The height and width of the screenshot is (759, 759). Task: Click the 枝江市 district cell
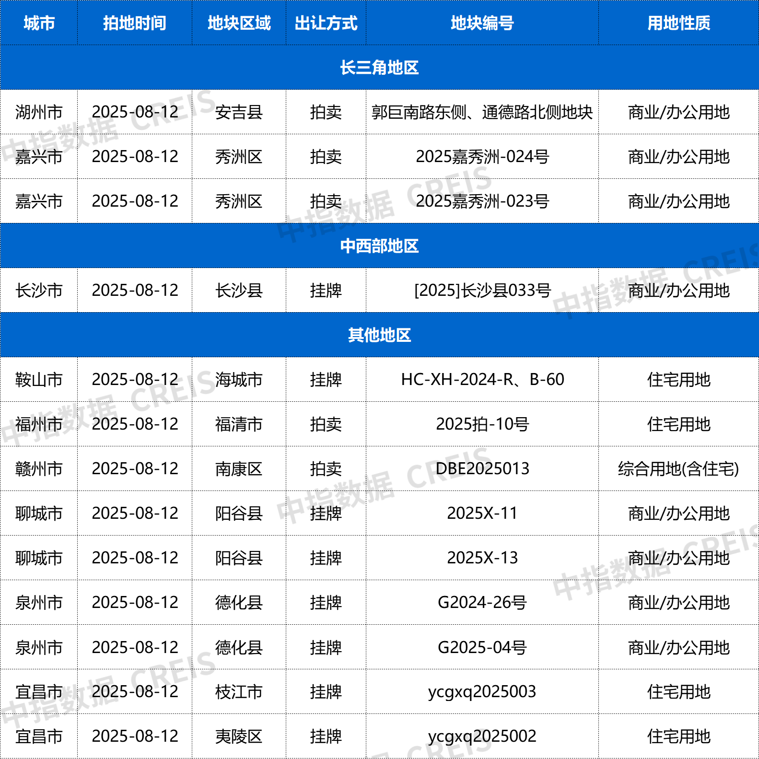(x=239, y=692)
